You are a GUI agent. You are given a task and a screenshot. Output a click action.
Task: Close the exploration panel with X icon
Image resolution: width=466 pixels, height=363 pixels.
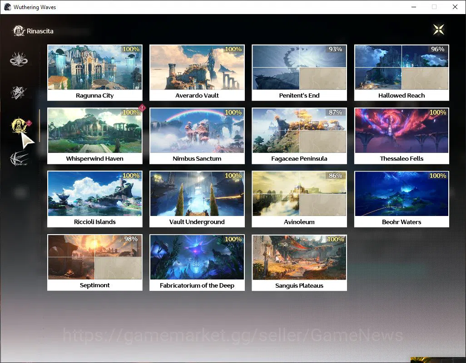[439, 29]
